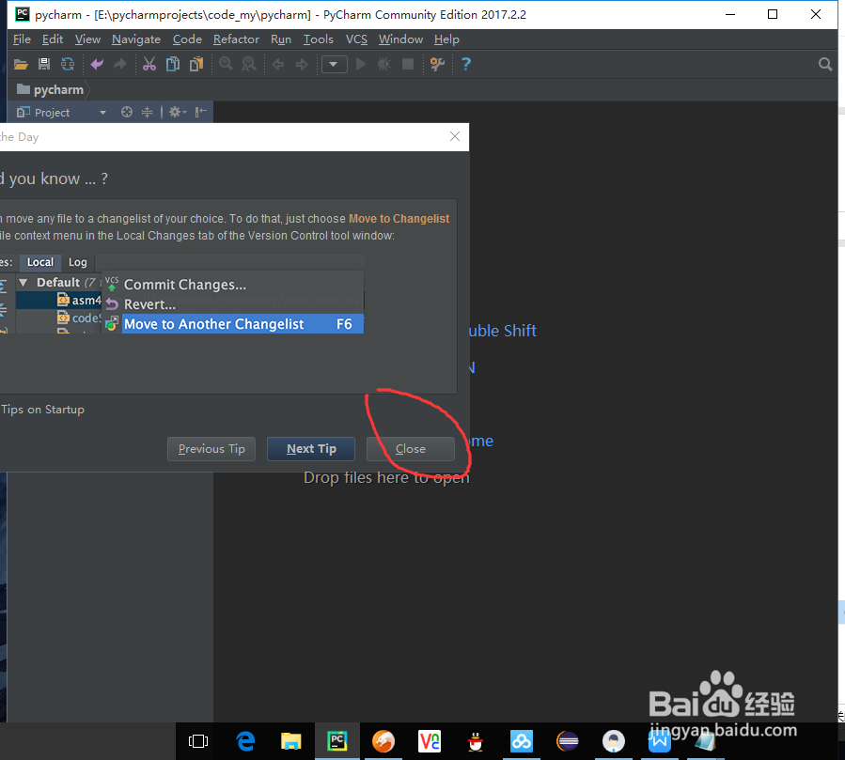Click the Scroll from Source target icon
The width and height of the screenshot is (845, 760).
click(127, 112)
